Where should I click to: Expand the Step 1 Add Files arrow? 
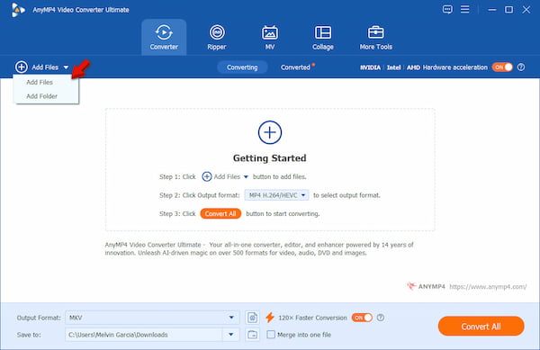(x=246, y=177)
